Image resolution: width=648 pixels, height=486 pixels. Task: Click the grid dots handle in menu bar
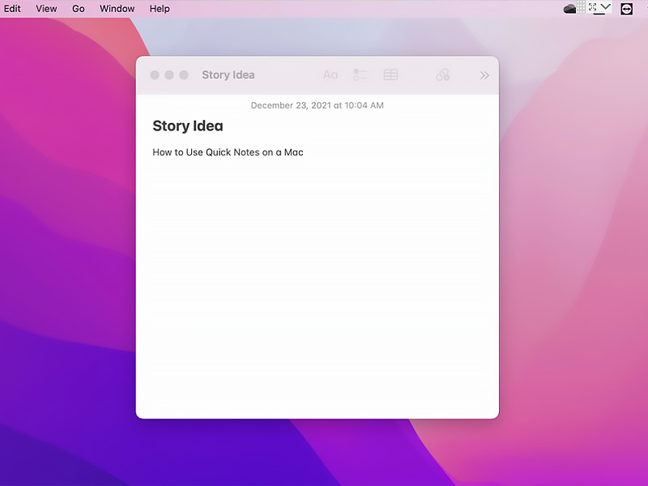coord(581,6)
